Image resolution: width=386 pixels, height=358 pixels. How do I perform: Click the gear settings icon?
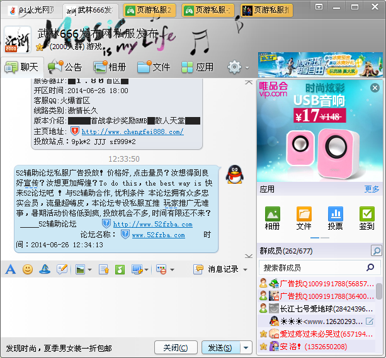(x=234, y=67)
